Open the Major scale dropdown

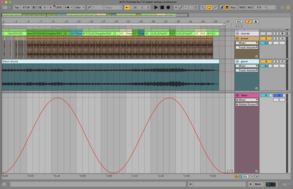tap(113, 7)
